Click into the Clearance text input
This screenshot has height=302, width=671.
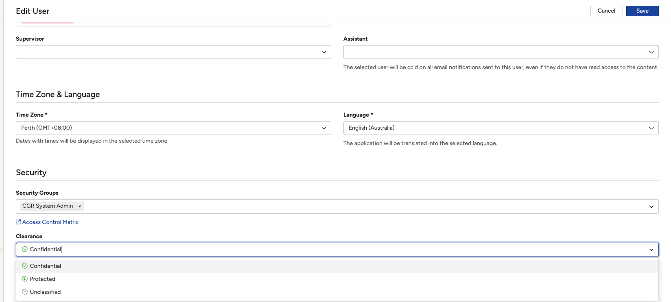point(337,250)
